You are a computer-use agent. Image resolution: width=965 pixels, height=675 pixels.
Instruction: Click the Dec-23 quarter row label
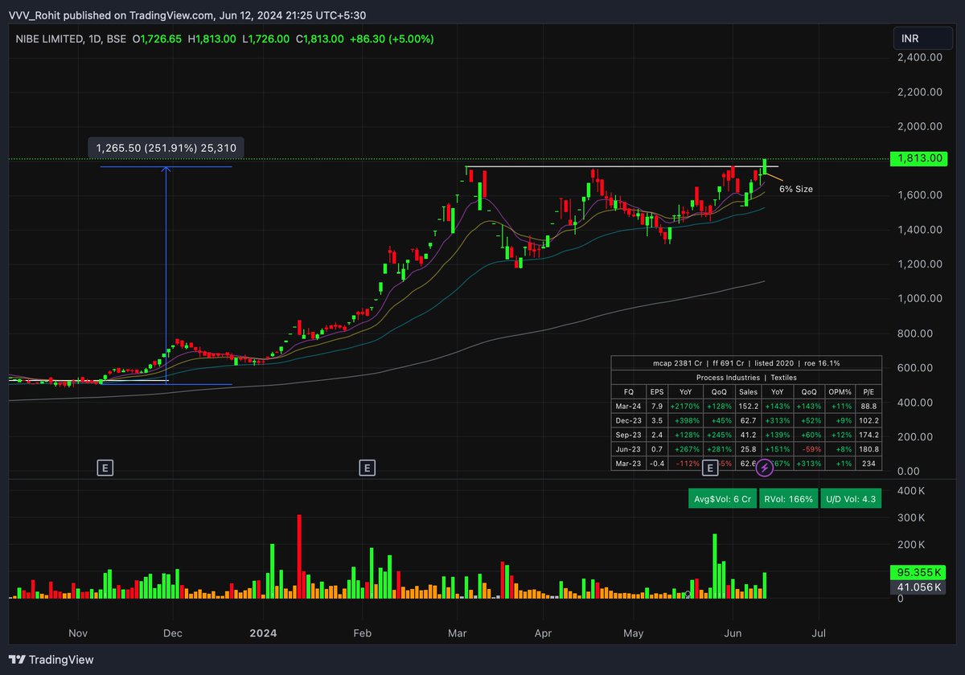(x=629, y=420)
